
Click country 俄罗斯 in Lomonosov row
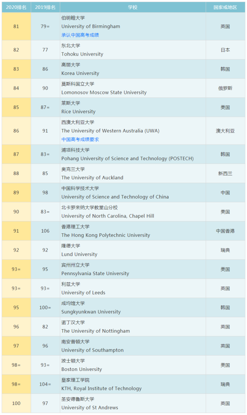point(225,88)
